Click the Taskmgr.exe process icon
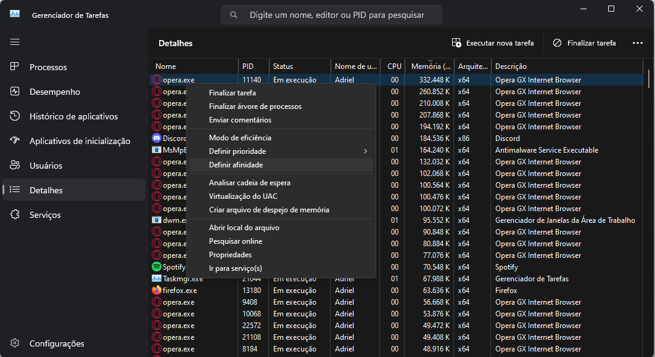The width and height of the screenshot is (655, 357). pyautogui.click(x=157, y=278)
